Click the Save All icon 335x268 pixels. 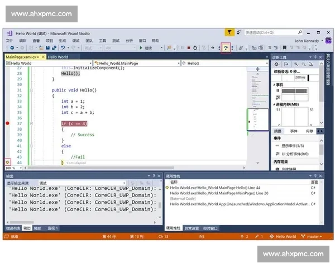click(x=54, y=47)
